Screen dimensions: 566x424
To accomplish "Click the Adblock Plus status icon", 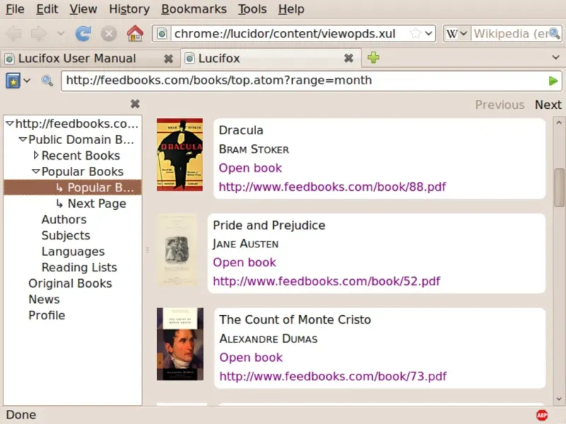I will pos(542,415).
